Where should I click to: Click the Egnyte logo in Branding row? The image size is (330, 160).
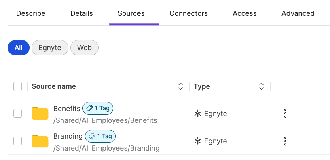click(197, 141)
